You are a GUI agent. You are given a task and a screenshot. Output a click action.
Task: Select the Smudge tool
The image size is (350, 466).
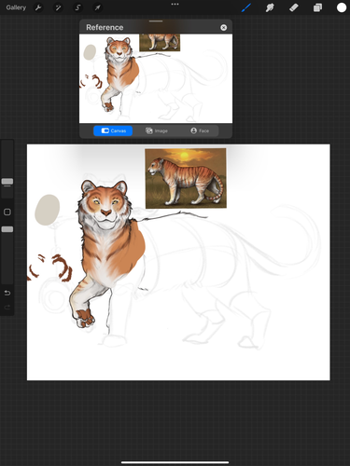[x=270, y=7]
